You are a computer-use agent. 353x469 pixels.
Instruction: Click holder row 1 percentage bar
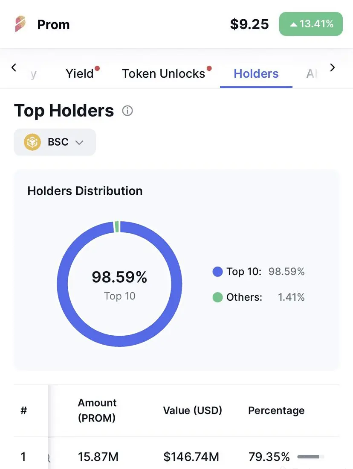pos(310,457)
